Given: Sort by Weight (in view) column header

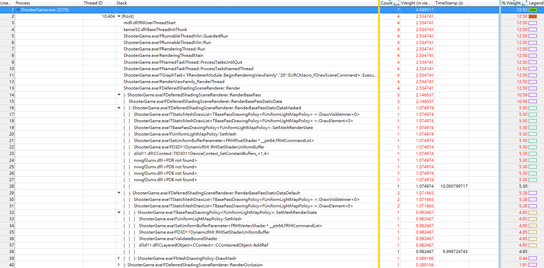Looking at the screenshot, I should (416, 3).
